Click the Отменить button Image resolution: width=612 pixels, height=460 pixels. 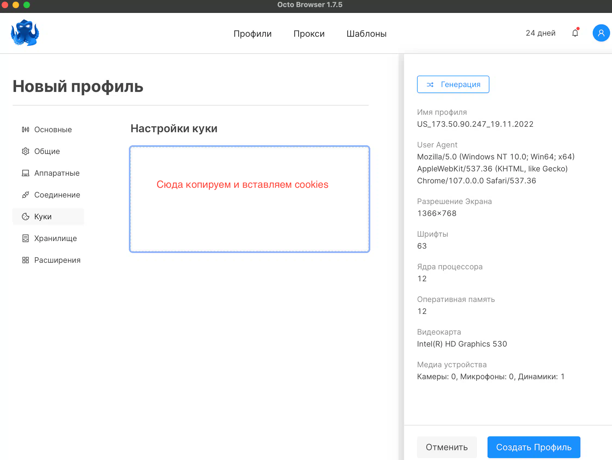click(446, 447)
